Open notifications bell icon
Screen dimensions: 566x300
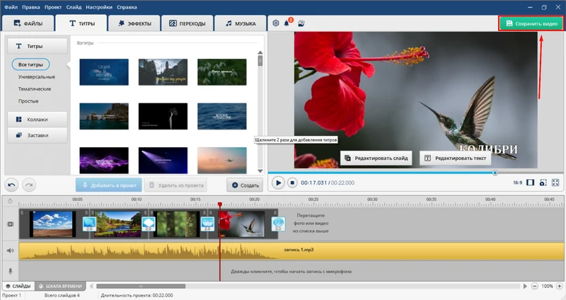click(x=288, y=23)
